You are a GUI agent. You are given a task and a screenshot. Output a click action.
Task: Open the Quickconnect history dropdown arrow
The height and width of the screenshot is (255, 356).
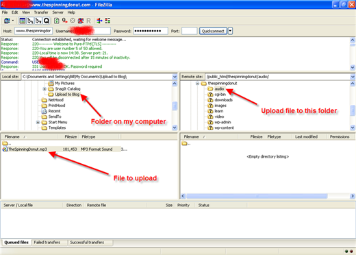(230, 31)
